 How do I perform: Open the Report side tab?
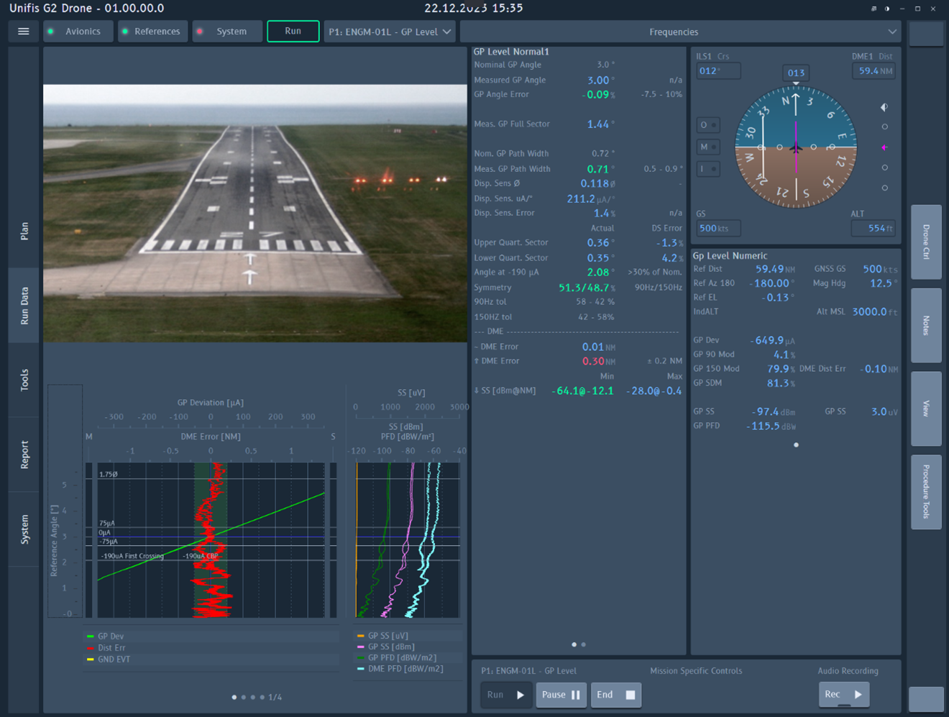pos(24,455)
